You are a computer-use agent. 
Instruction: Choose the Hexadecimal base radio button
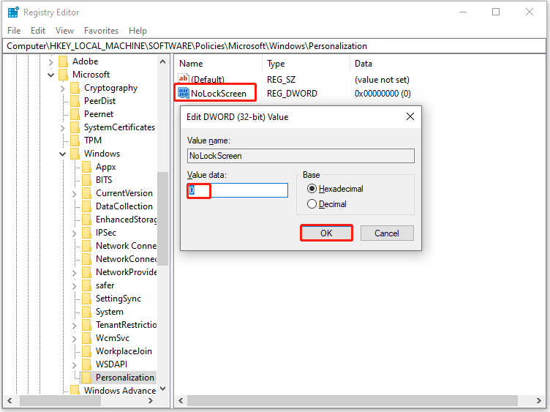coord(312,189)
